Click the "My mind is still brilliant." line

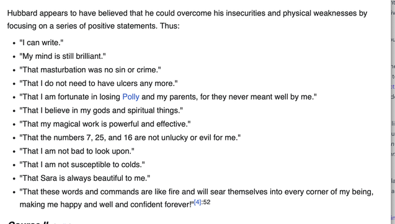(x=63, y=56)
